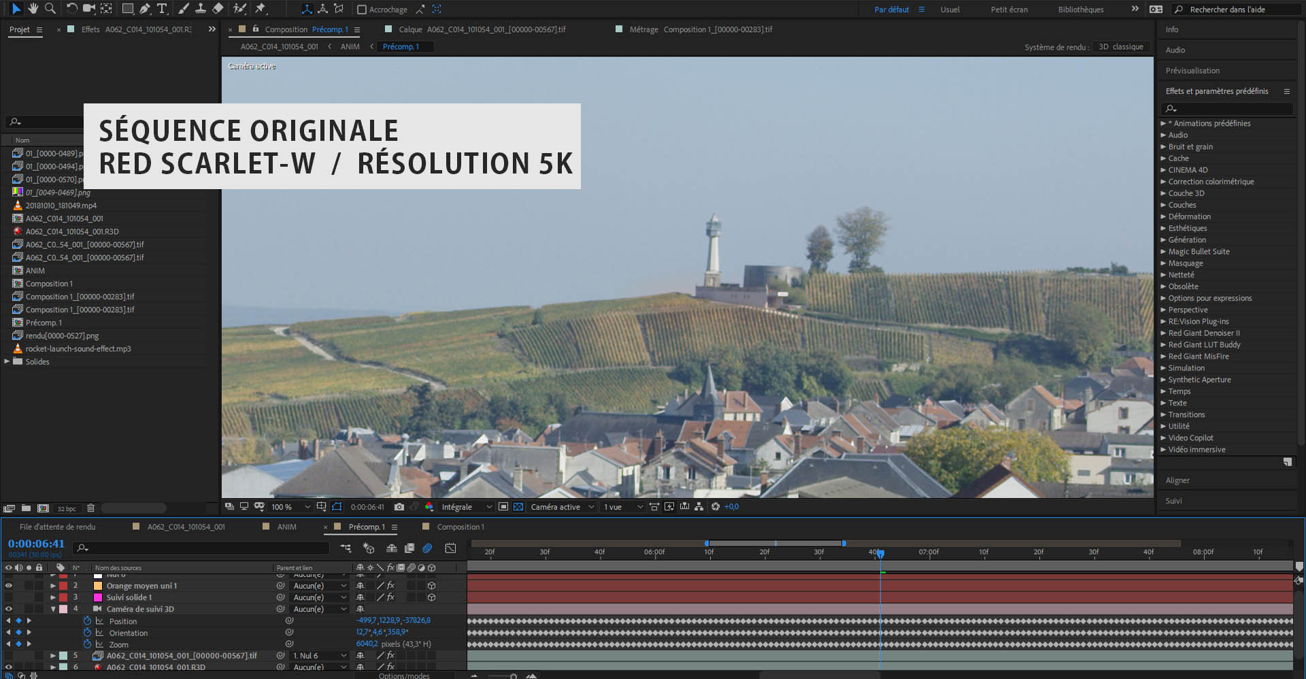This screenshot has width=1306, height=679.
Task: Expand Correction colorimétrique effects category
Action: [x=1163, y=182]
